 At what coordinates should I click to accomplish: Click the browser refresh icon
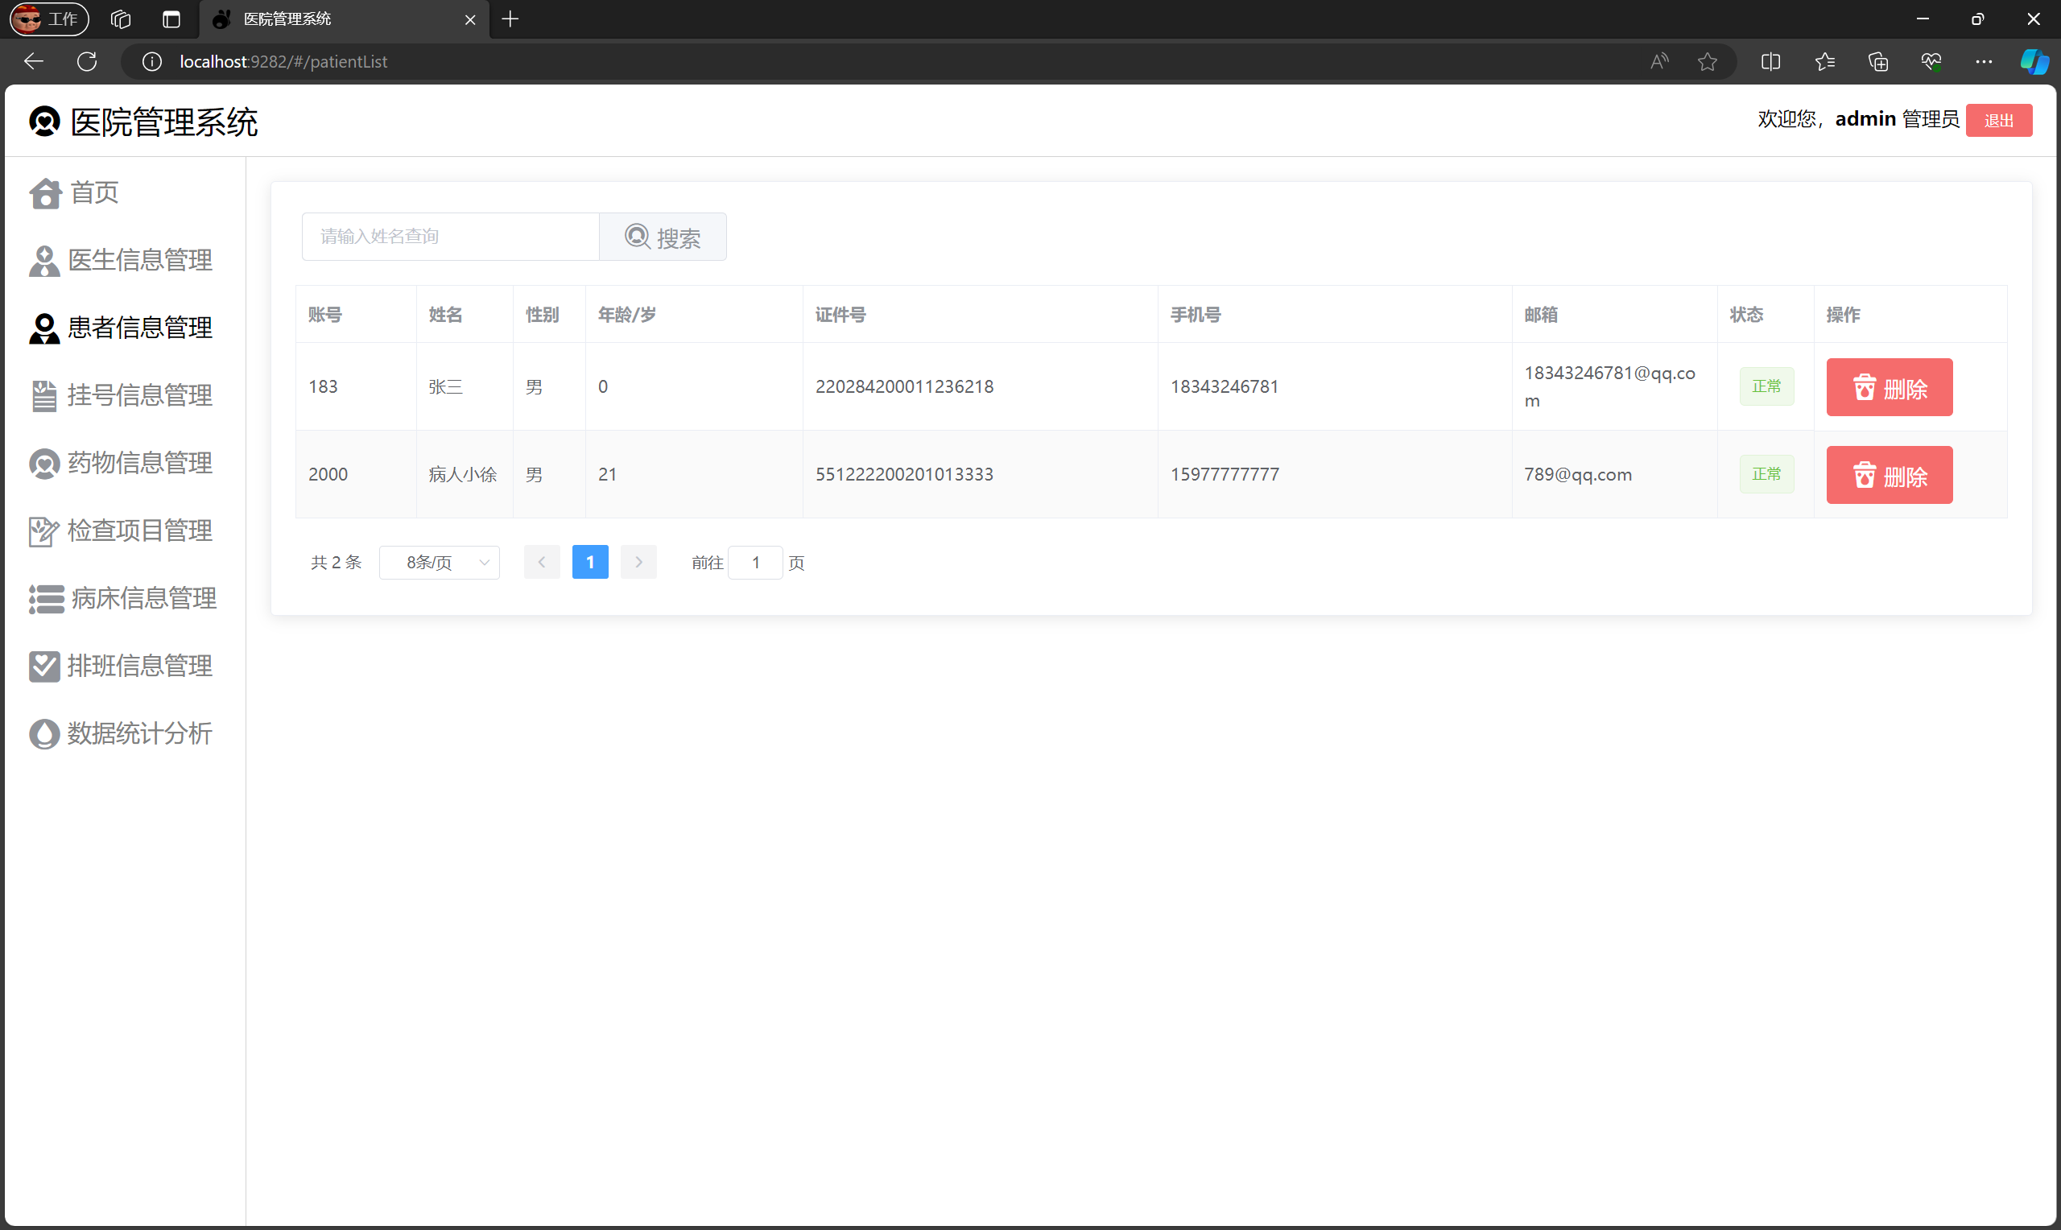click(x=87, y=61)
